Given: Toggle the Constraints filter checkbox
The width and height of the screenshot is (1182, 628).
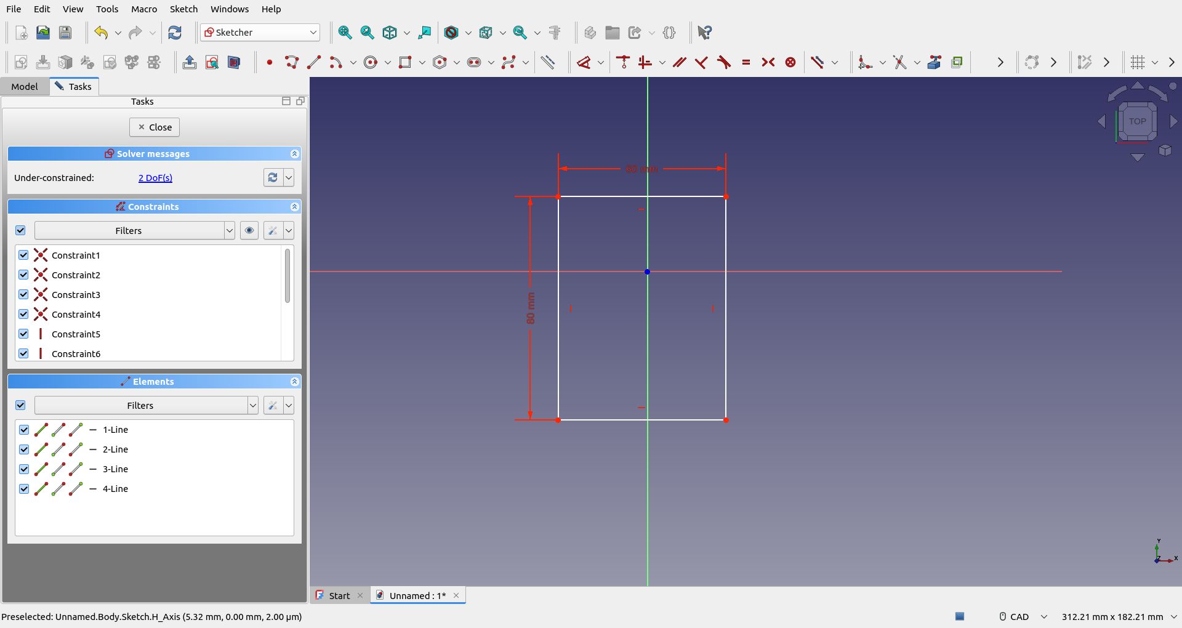Looking at the screenshot, I should coord(20,230).
